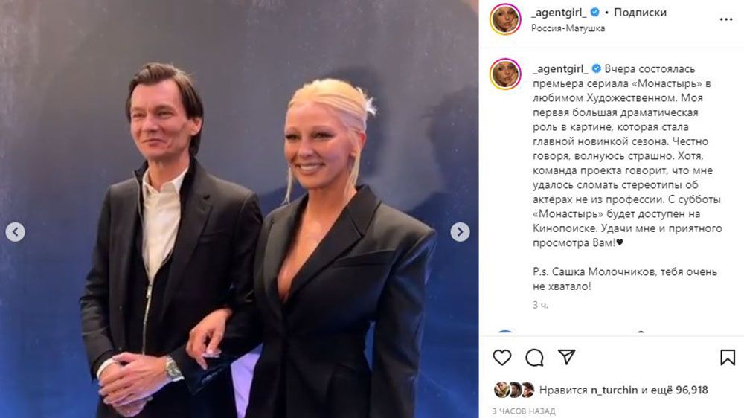Save the post with the bookmark icon

[727, 357]
